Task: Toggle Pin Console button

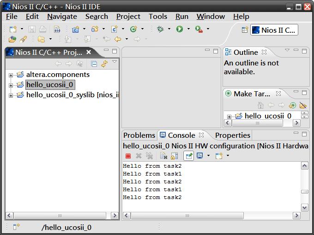Action: [x=189, y=156]
